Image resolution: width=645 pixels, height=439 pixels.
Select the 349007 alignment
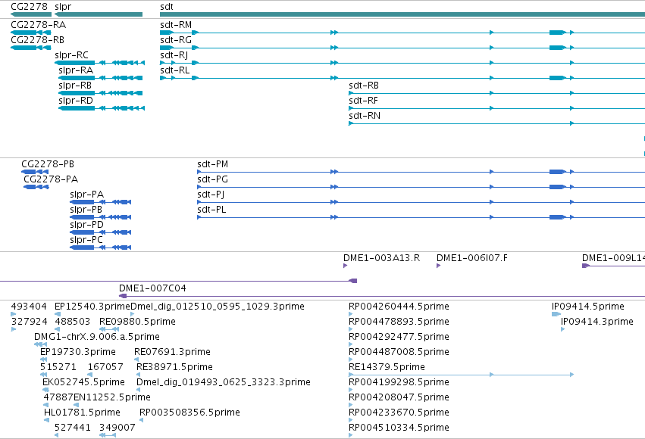click(x=108, y=436)
